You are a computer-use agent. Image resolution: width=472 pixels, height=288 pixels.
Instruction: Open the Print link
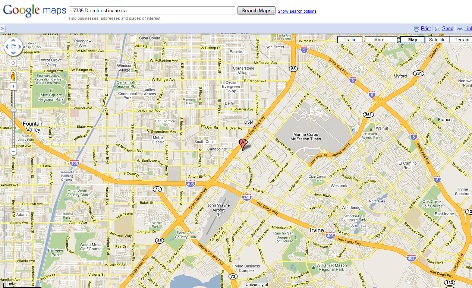point(426,29)
